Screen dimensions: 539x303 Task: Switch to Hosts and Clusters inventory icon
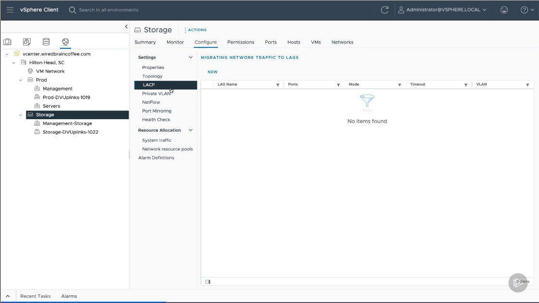pos(7,42)
